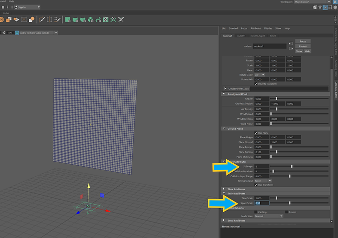Expand the Extra Attributes section
This screenshot has height=238, width=338.
(x=224, y=221)
